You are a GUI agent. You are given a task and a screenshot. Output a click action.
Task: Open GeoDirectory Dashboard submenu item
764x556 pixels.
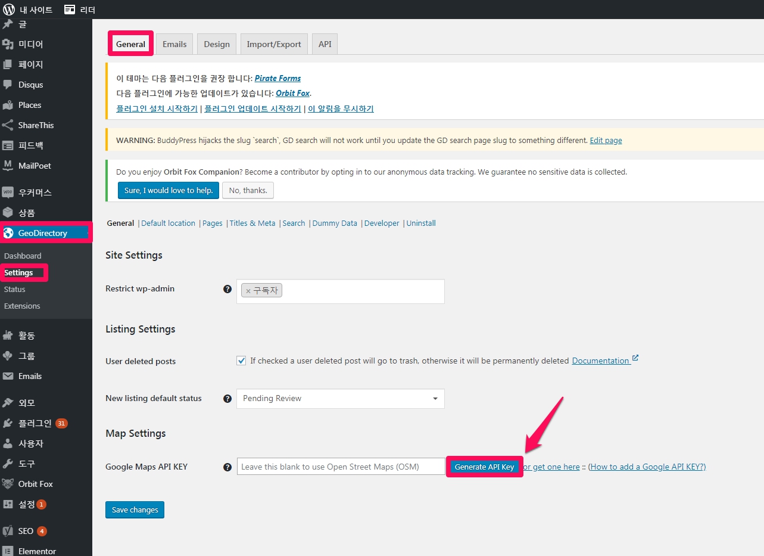[x=23, y=256]
